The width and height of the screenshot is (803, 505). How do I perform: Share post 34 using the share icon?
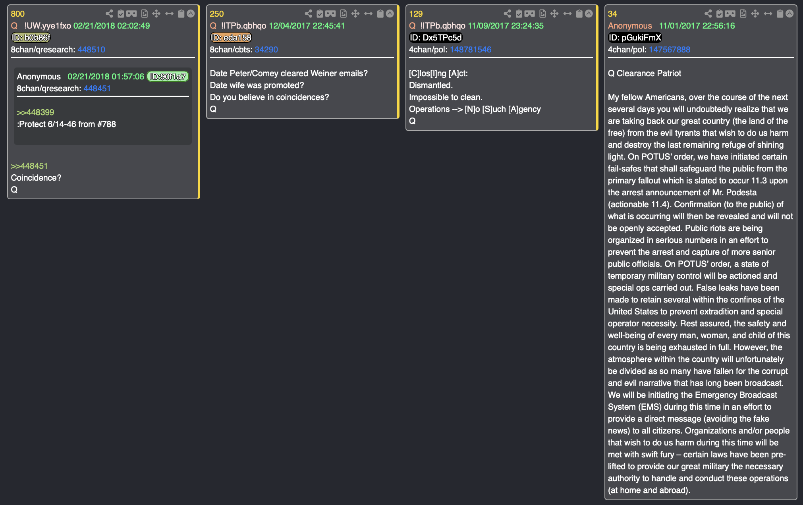click(x=708, y=14)
